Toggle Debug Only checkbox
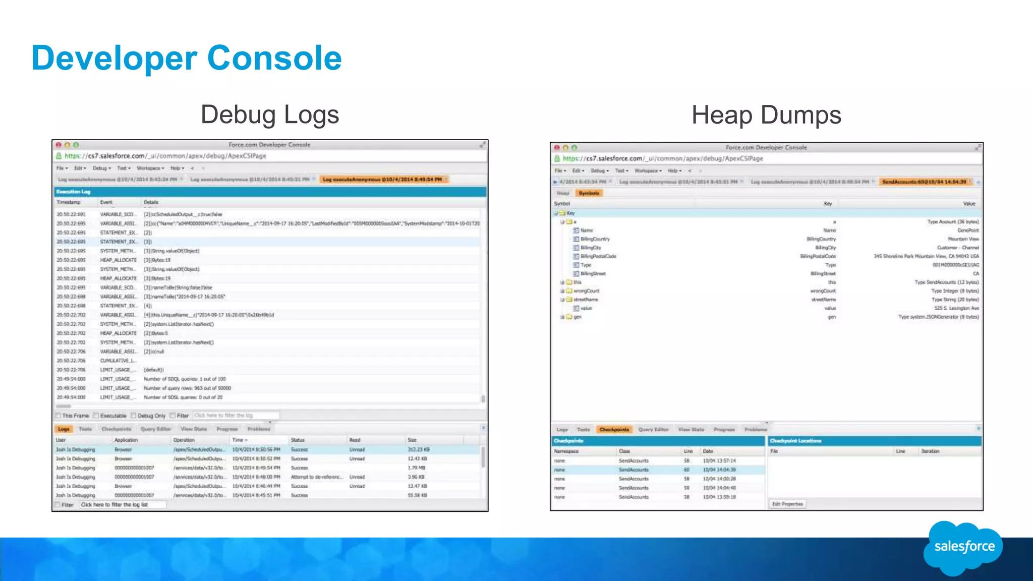This screenshot has width=1033, height=581. [133, 416]
